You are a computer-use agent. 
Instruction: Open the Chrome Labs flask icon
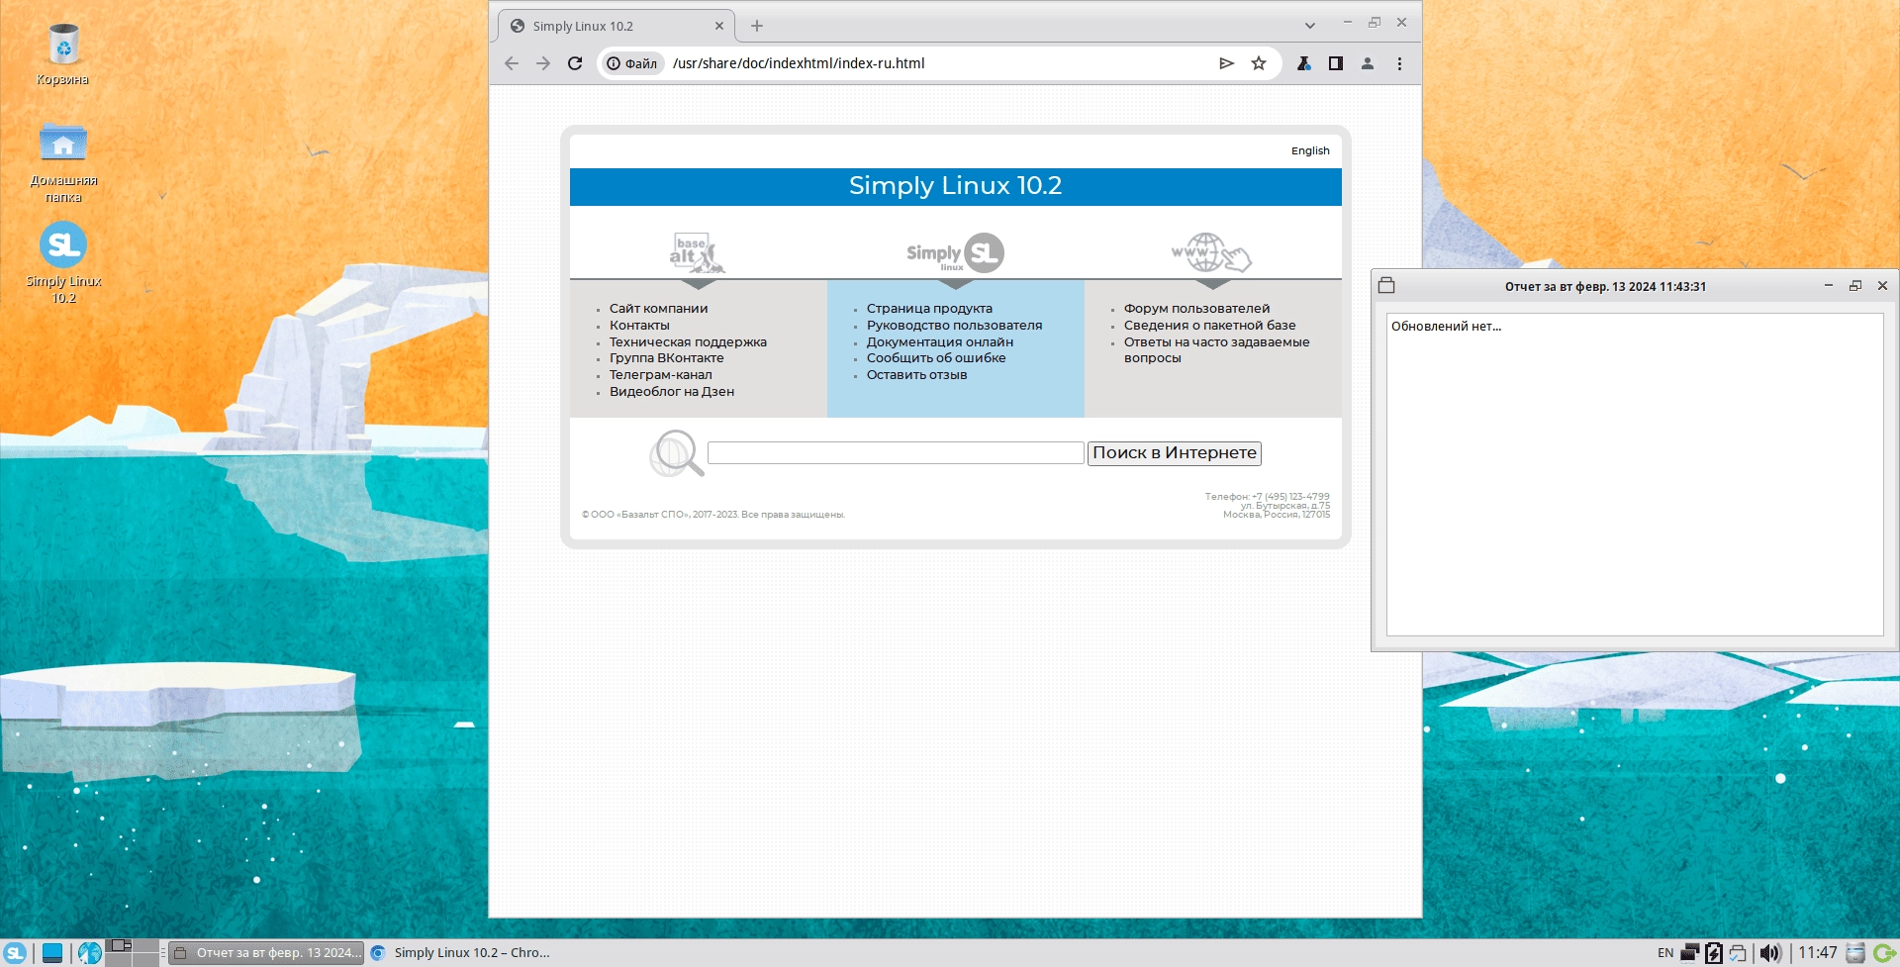point(1304,63)
